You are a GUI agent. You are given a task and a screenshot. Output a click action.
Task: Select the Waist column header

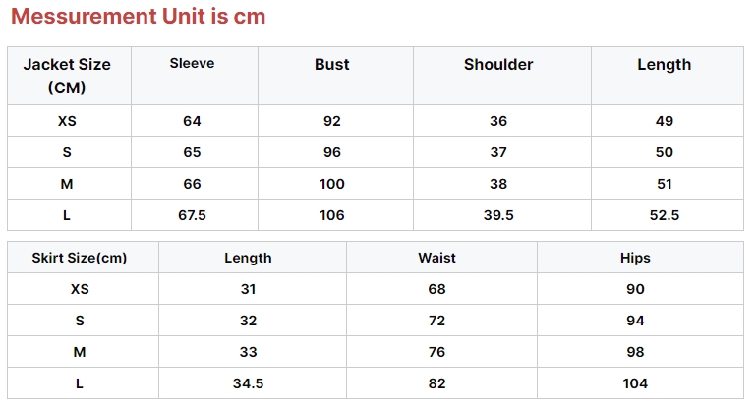(x=437, y=258)
